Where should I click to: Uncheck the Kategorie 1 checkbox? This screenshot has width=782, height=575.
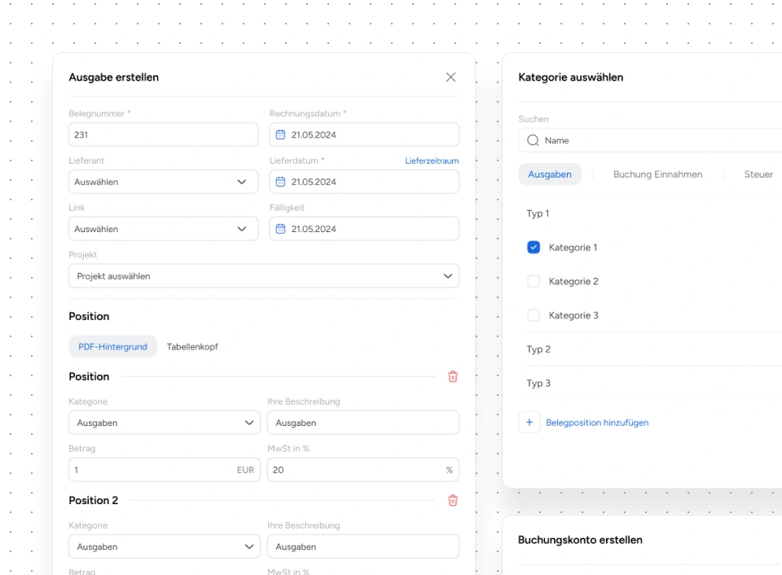[x=534, y=248]
